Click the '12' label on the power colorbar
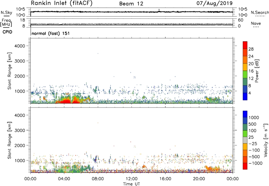Viewport: 269px width, 186px height. pyautogui.click(x=251, y=79)
